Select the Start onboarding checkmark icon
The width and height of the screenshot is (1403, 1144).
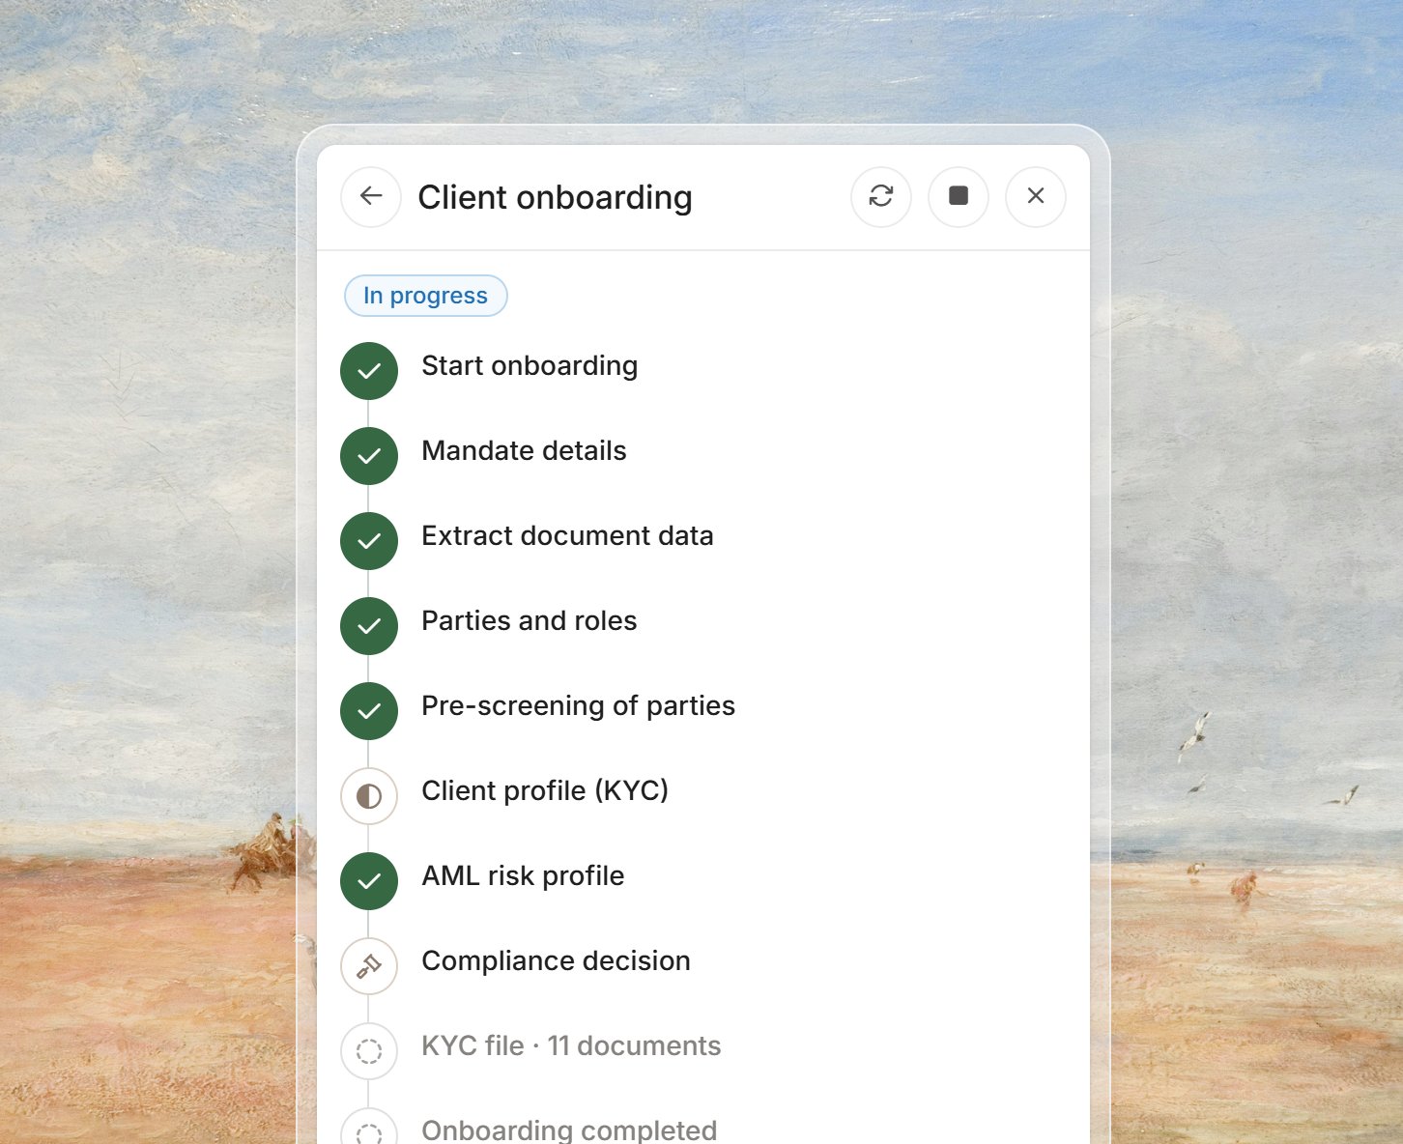coord(369,371)
